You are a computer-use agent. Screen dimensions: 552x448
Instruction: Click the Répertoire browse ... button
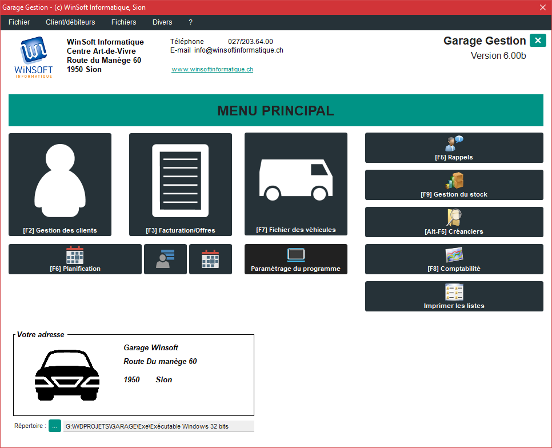click(x=54, y=426)
